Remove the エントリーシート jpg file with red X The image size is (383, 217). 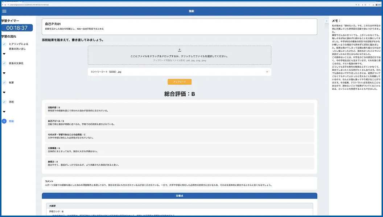click(267, 72)
